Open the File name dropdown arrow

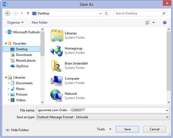167,110
